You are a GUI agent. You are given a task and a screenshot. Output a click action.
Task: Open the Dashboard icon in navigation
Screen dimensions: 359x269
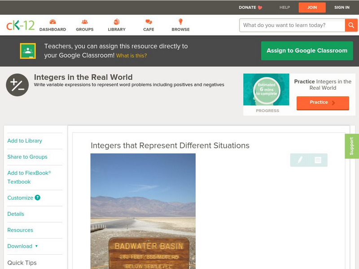click(x=53, y=22)
